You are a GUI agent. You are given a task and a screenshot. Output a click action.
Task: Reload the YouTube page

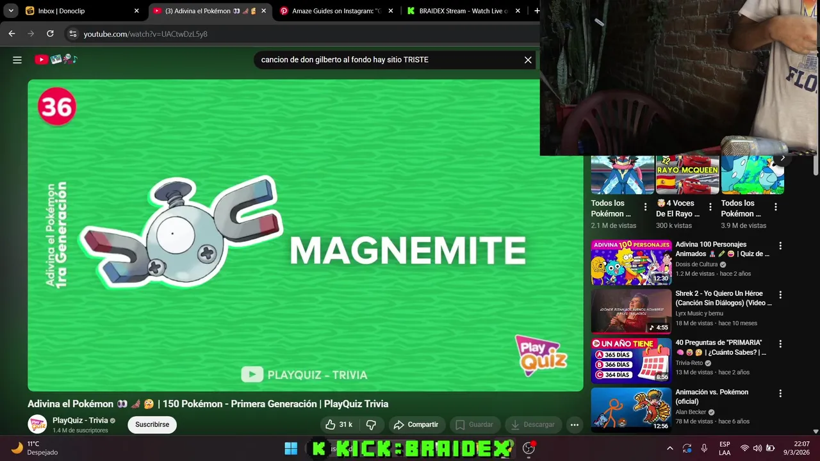[50, 33]
